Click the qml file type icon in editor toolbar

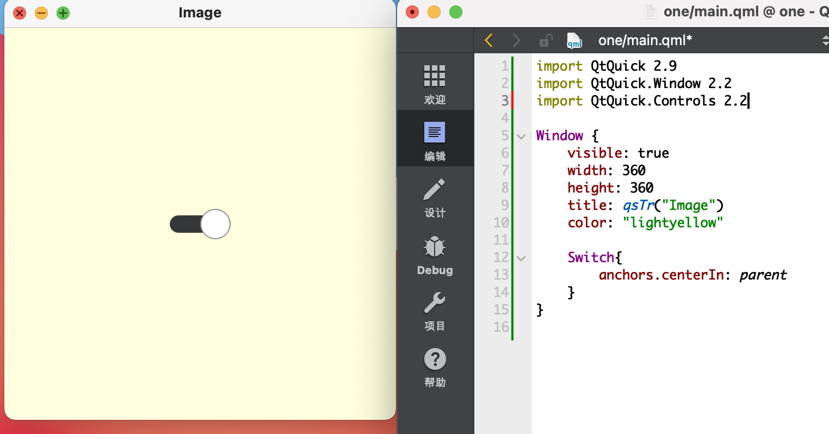click(574, 40)
